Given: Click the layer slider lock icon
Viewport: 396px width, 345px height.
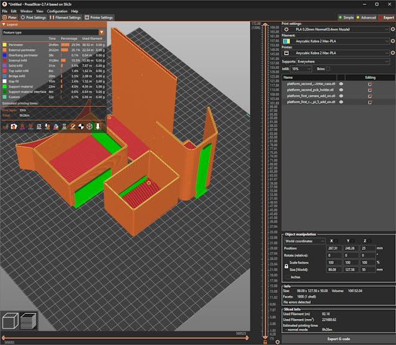Looking at the screenshot, I should click(x=265, y=341).
